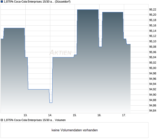Click the y-axis value '94,94'

[x=153, y=84]
